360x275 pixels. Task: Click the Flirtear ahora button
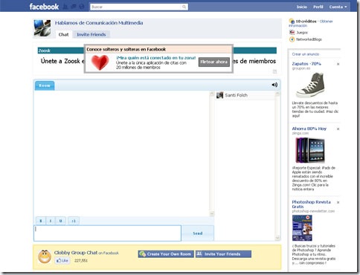tap(213, 62)
